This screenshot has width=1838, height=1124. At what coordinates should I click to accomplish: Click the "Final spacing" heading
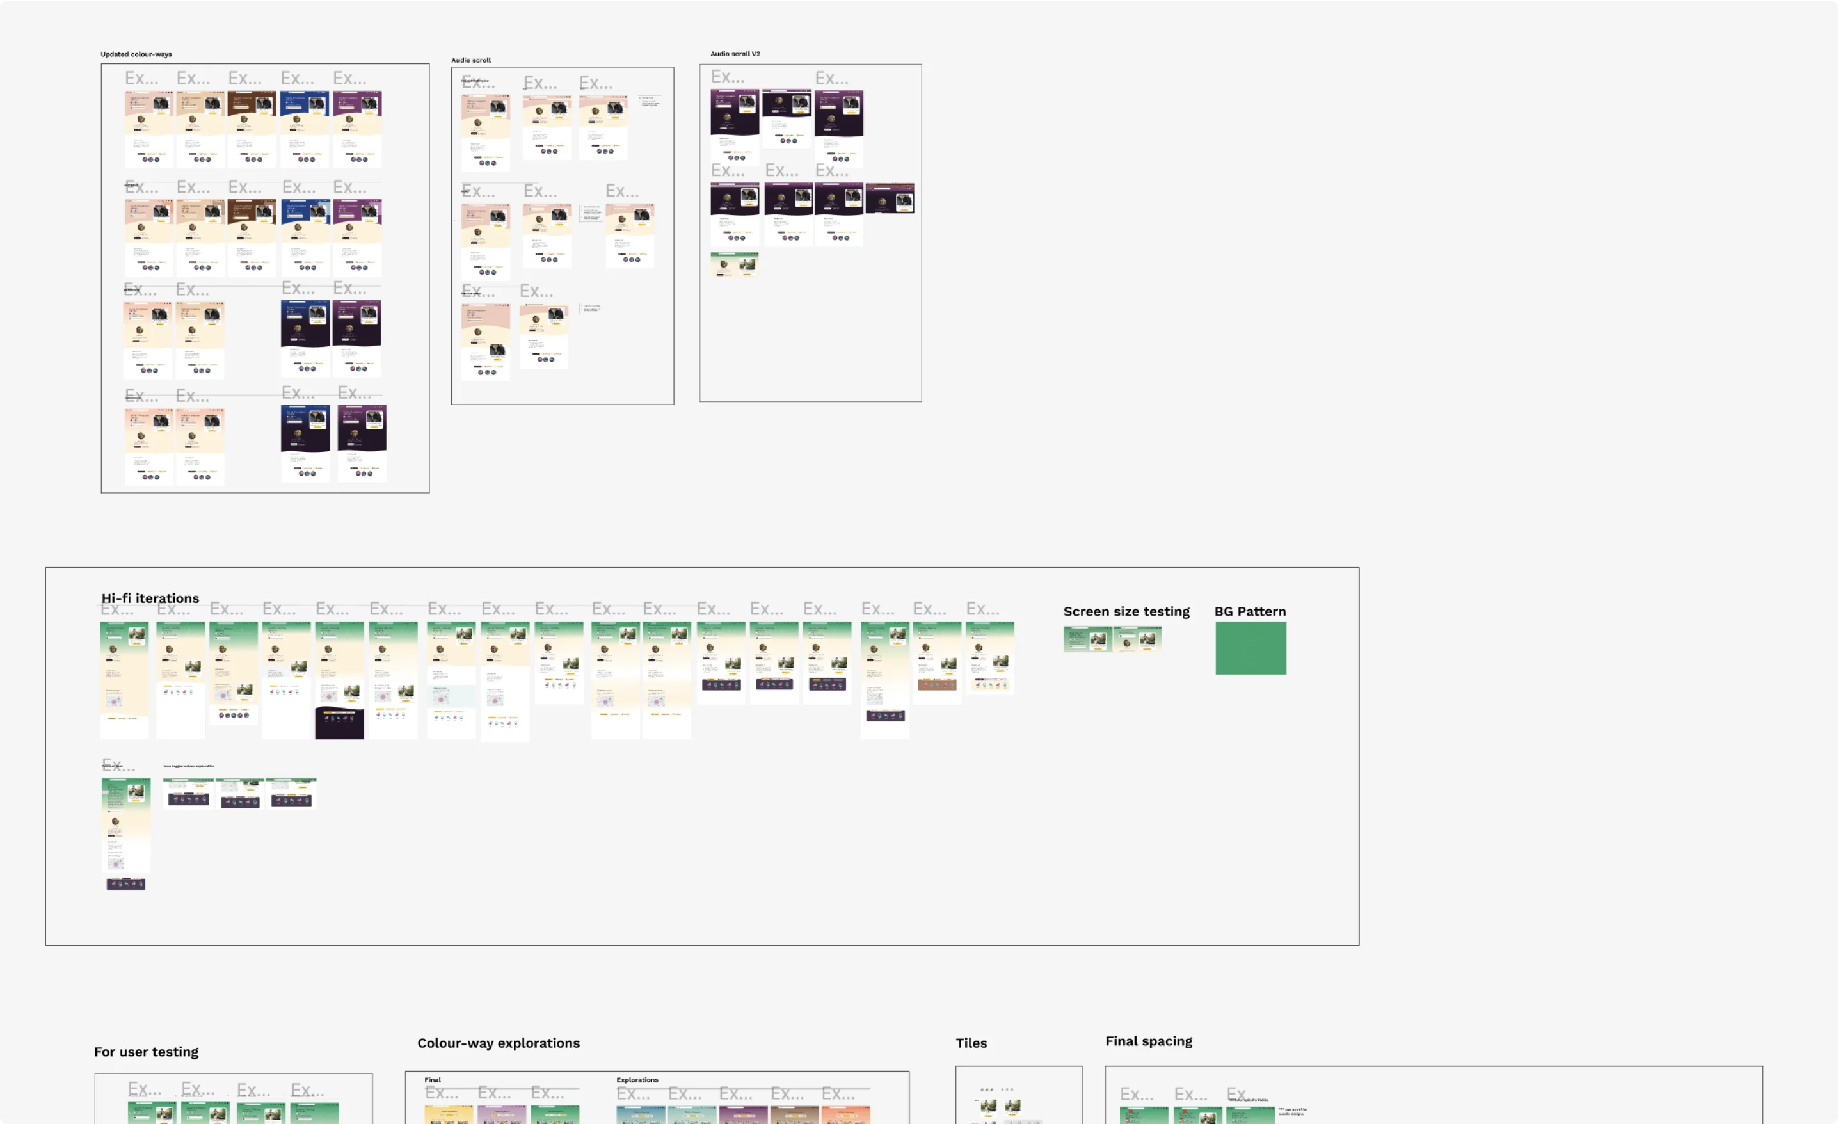[x=1149, y=1041]
